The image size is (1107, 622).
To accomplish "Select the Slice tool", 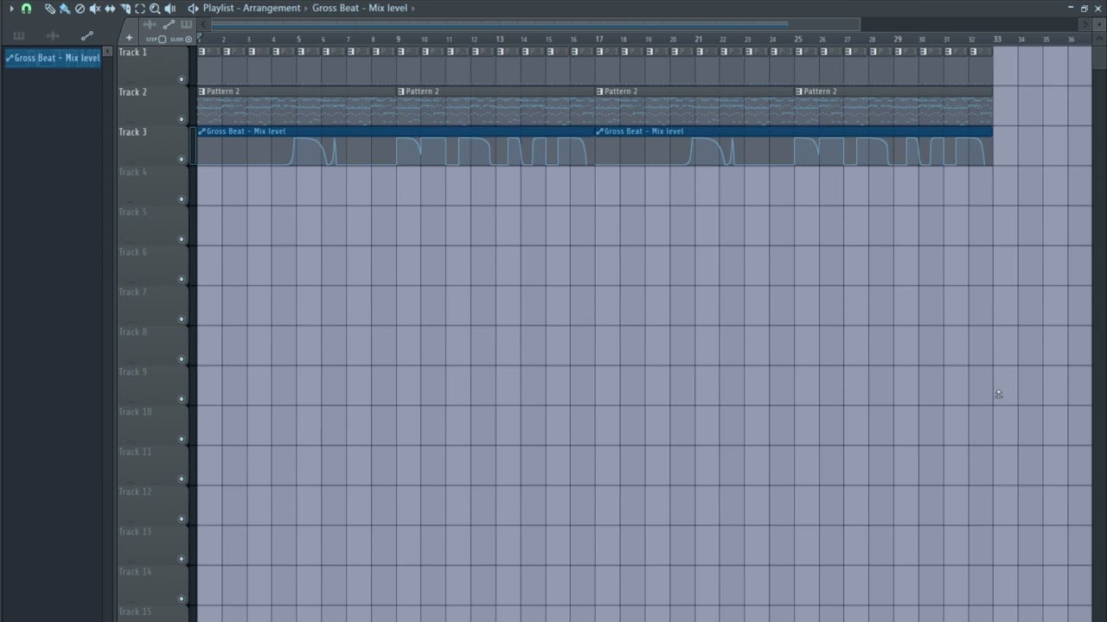I will click(x=125, y=8).
